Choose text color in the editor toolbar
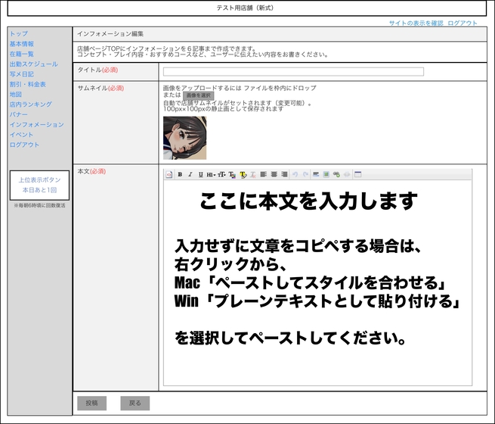This screenshot has height=424, width=495. pyautogui.click(x=232, y=175)
